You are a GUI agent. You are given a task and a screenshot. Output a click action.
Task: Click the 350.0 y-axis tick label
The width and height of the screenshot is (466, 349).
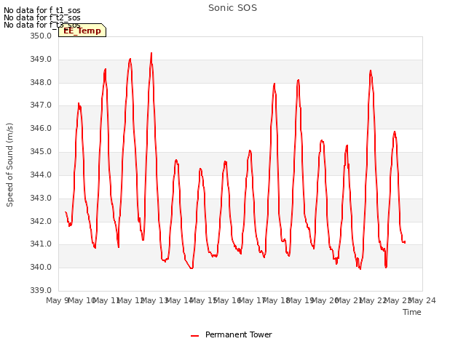pos(41,36)
